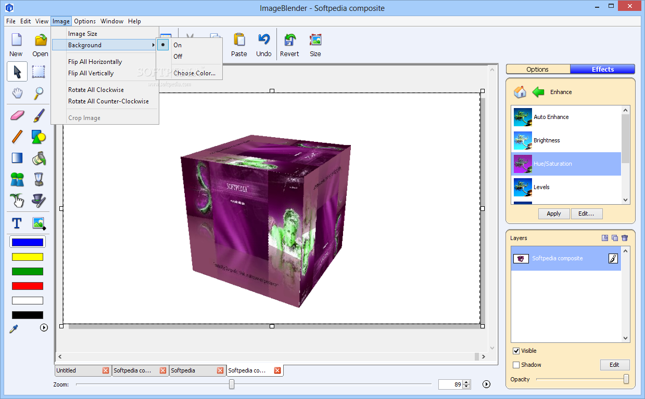Select the gradient fill tool
This screenshot has height=399, width=645.
tap(17, 158)
